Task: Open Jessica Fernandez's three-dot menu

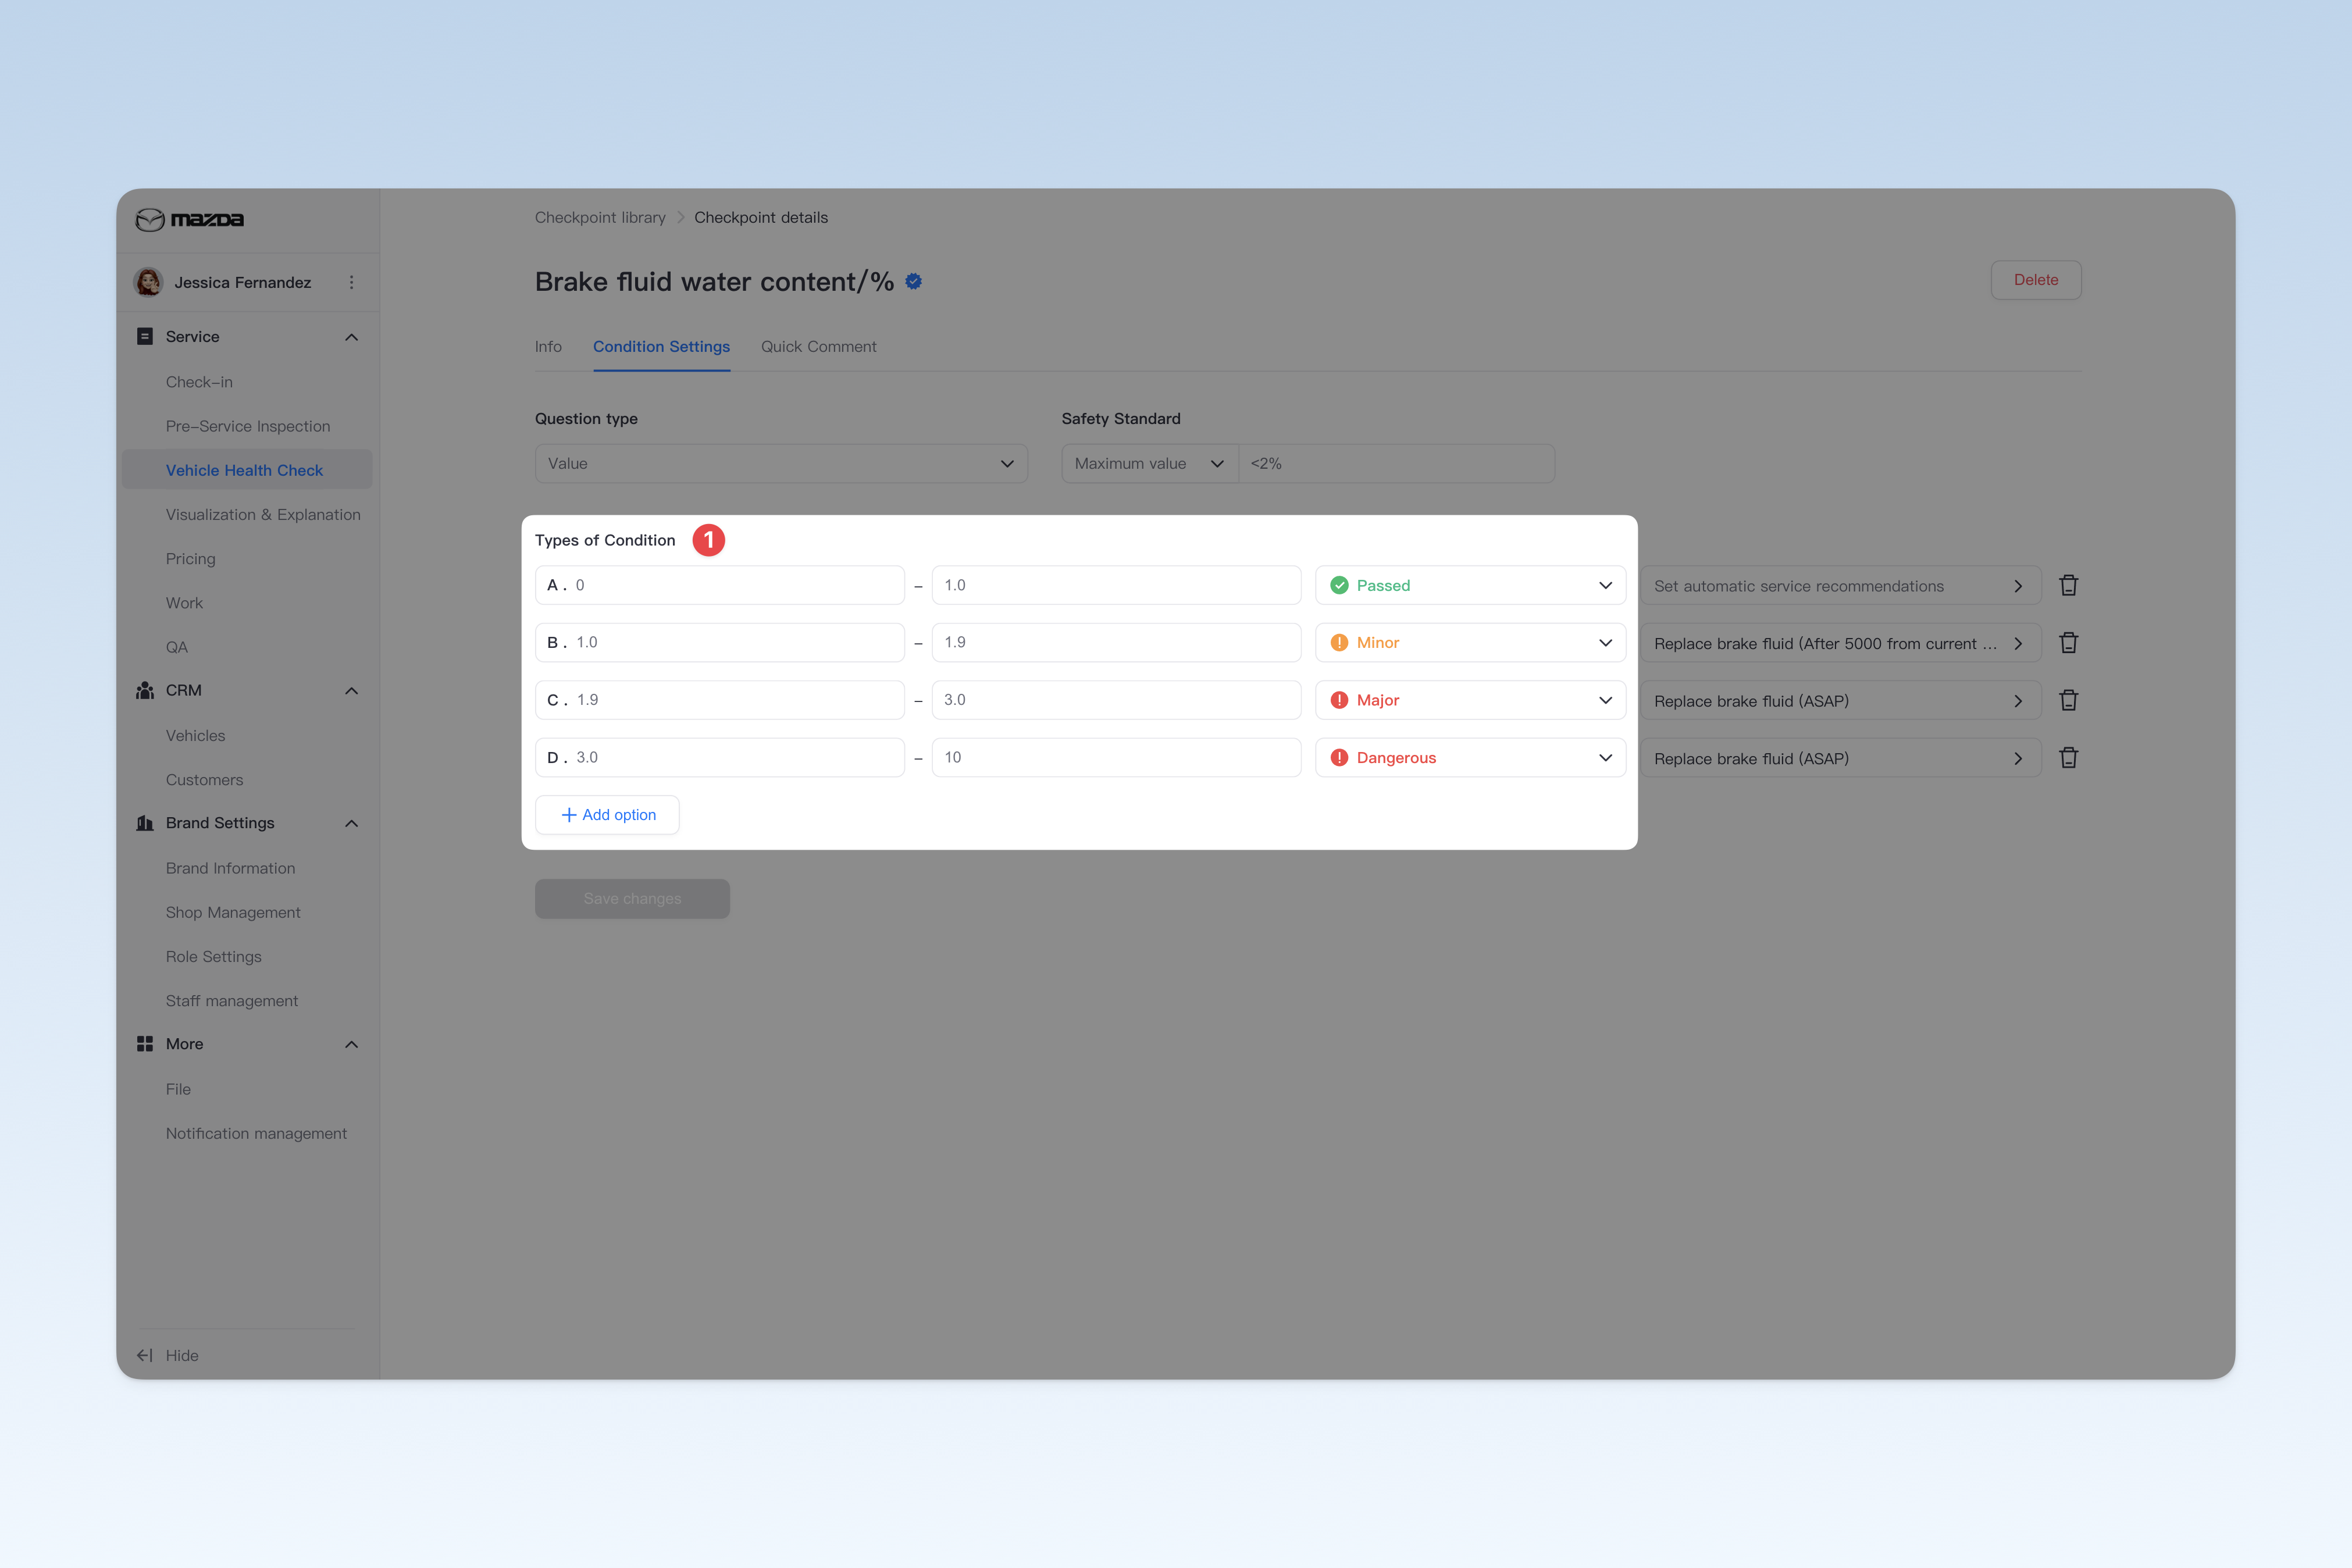Action: coord(351,282)
